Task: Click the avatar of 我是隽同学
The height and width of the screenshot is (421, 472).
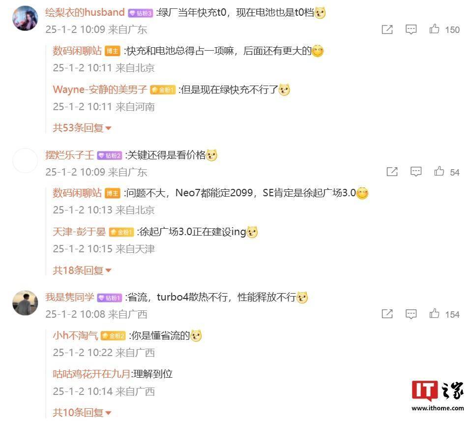Action: click(25, 303)
